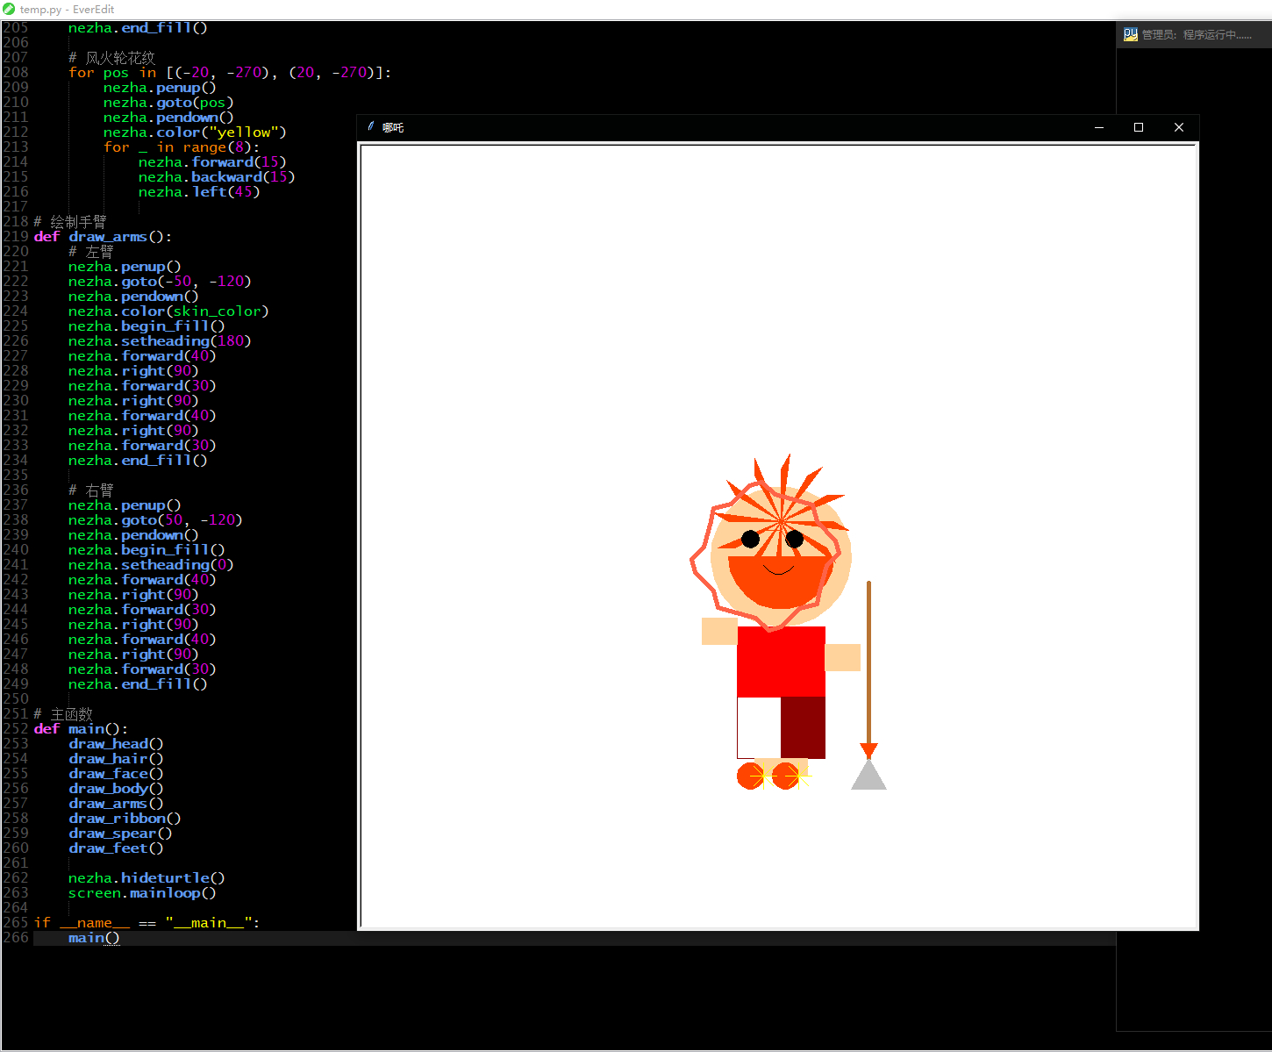Image resolution: width=1272 pixels, height=1052 pixels.
Task: Click the comment '# 绘制手臂'
Action: [70, 222]
